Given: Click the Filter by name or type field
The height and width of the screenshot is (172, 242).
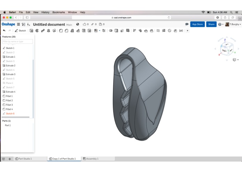Looking at the screenshot, I should click(x=17, y=41).
